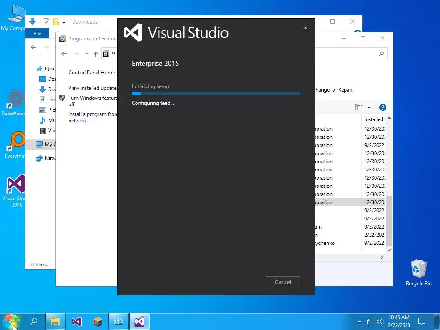440x330 pixels.
Task: Open help in Programs and Features
Action: [x=382, y=107]
